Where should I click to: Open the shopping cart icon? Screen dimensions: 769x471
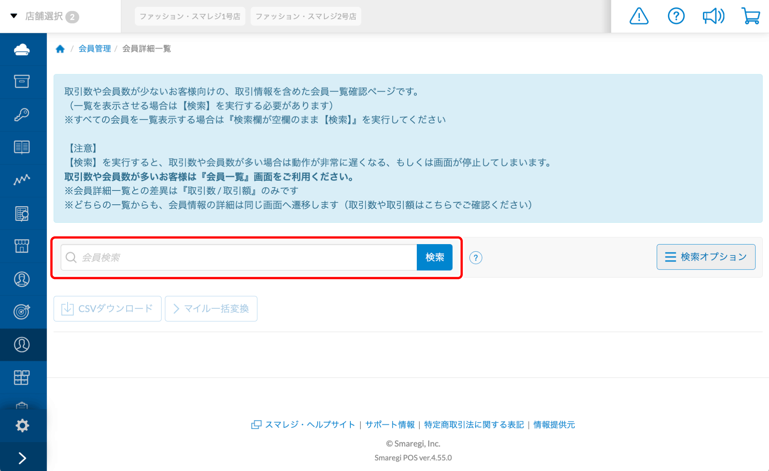click(751, 16)
